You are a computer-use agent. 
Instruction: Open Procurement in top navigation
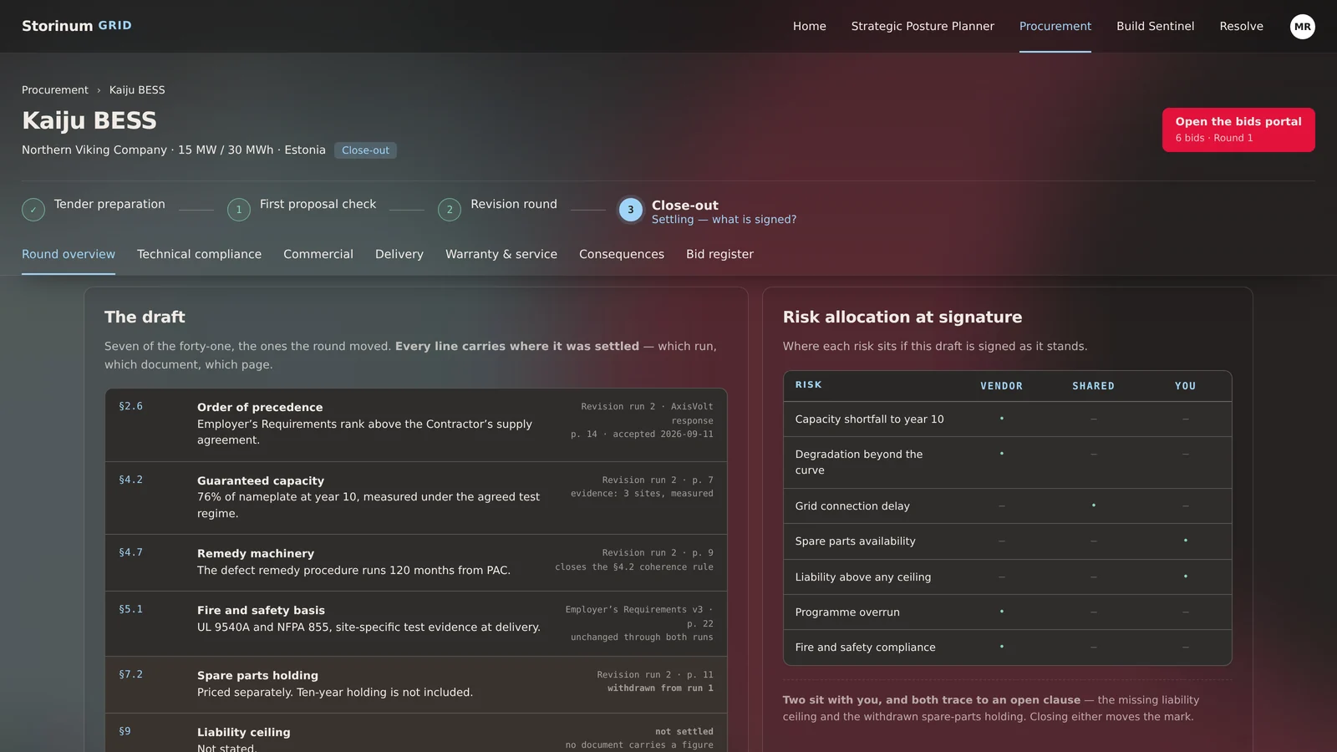click(1055, 26)
